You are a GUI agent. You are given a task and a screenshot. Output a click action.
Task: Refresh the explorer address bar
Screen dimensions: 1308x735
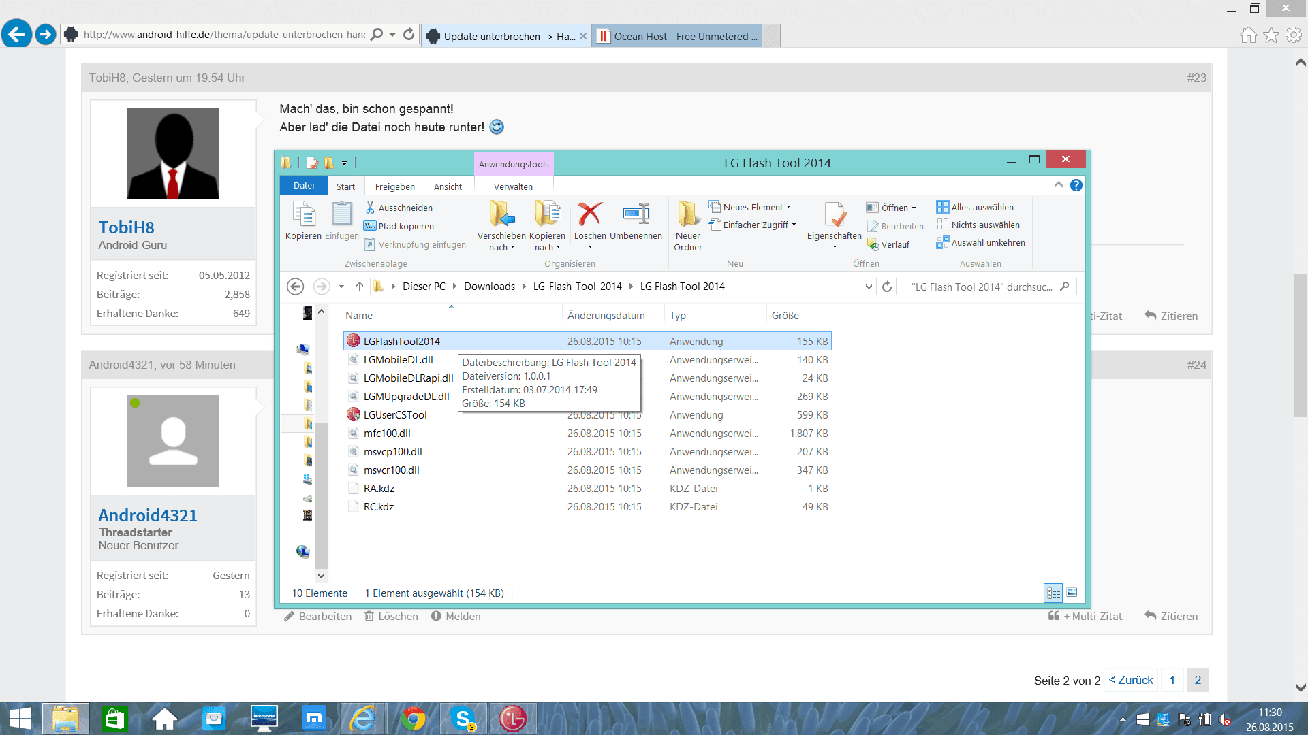(887, 287)
